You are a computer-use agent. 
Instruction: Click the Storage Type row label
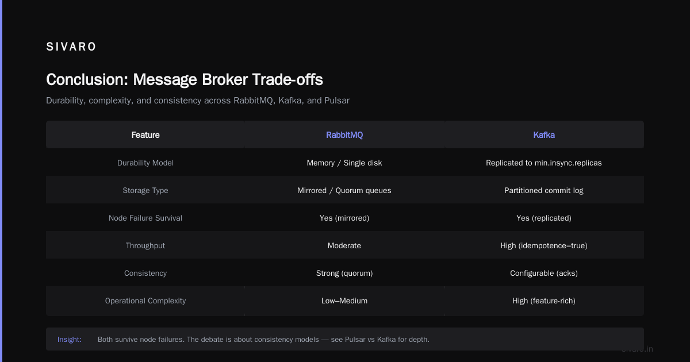tap(145, 190)
